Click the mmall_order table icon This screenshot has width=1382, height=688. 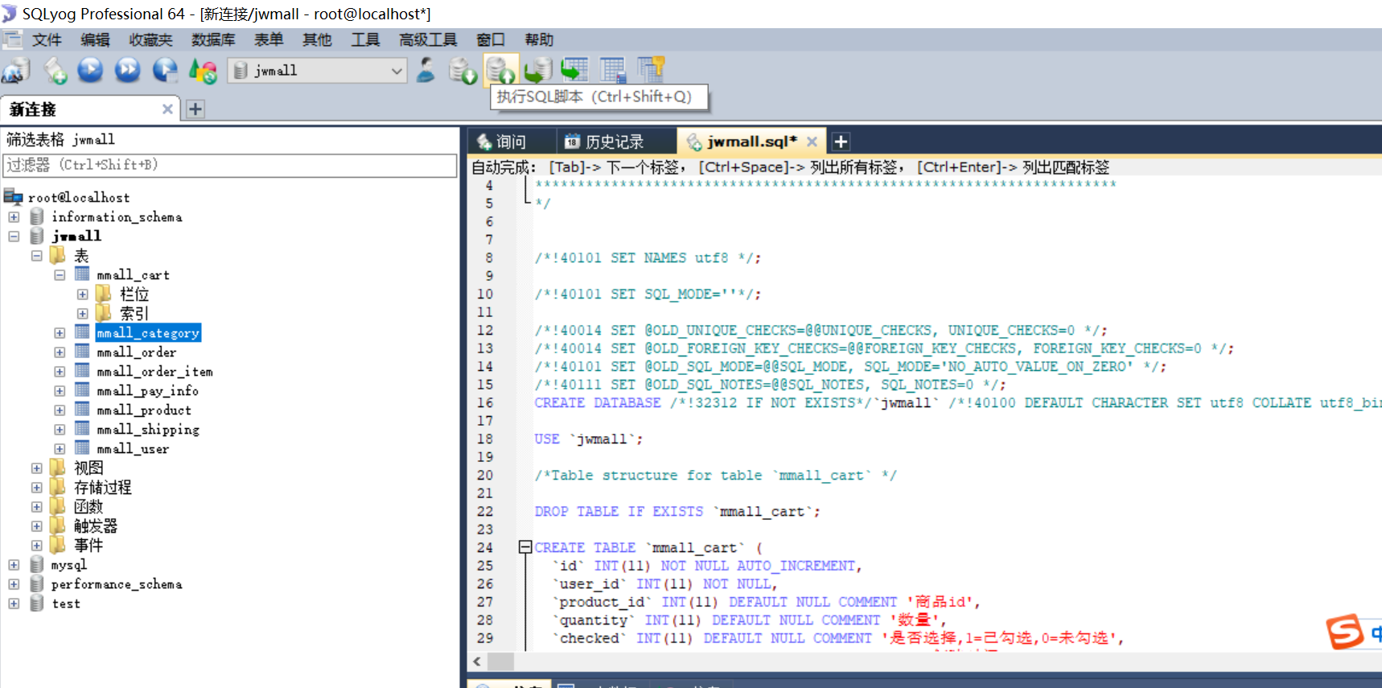82,351
